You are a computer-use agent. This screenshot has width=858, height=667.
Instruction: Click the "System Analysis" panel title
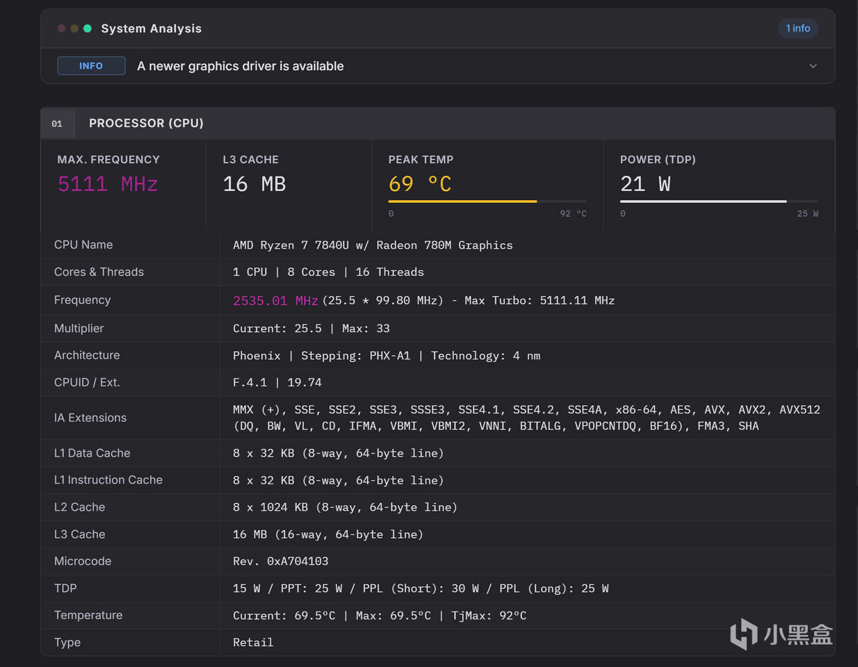[152, 28]
